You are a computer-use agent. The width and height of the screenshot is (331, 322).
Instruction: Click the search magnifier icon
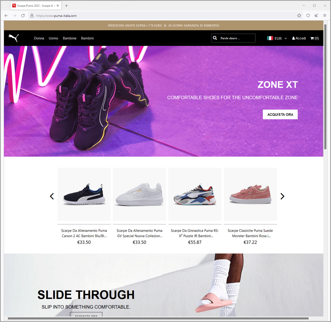[x=215, y=38]
